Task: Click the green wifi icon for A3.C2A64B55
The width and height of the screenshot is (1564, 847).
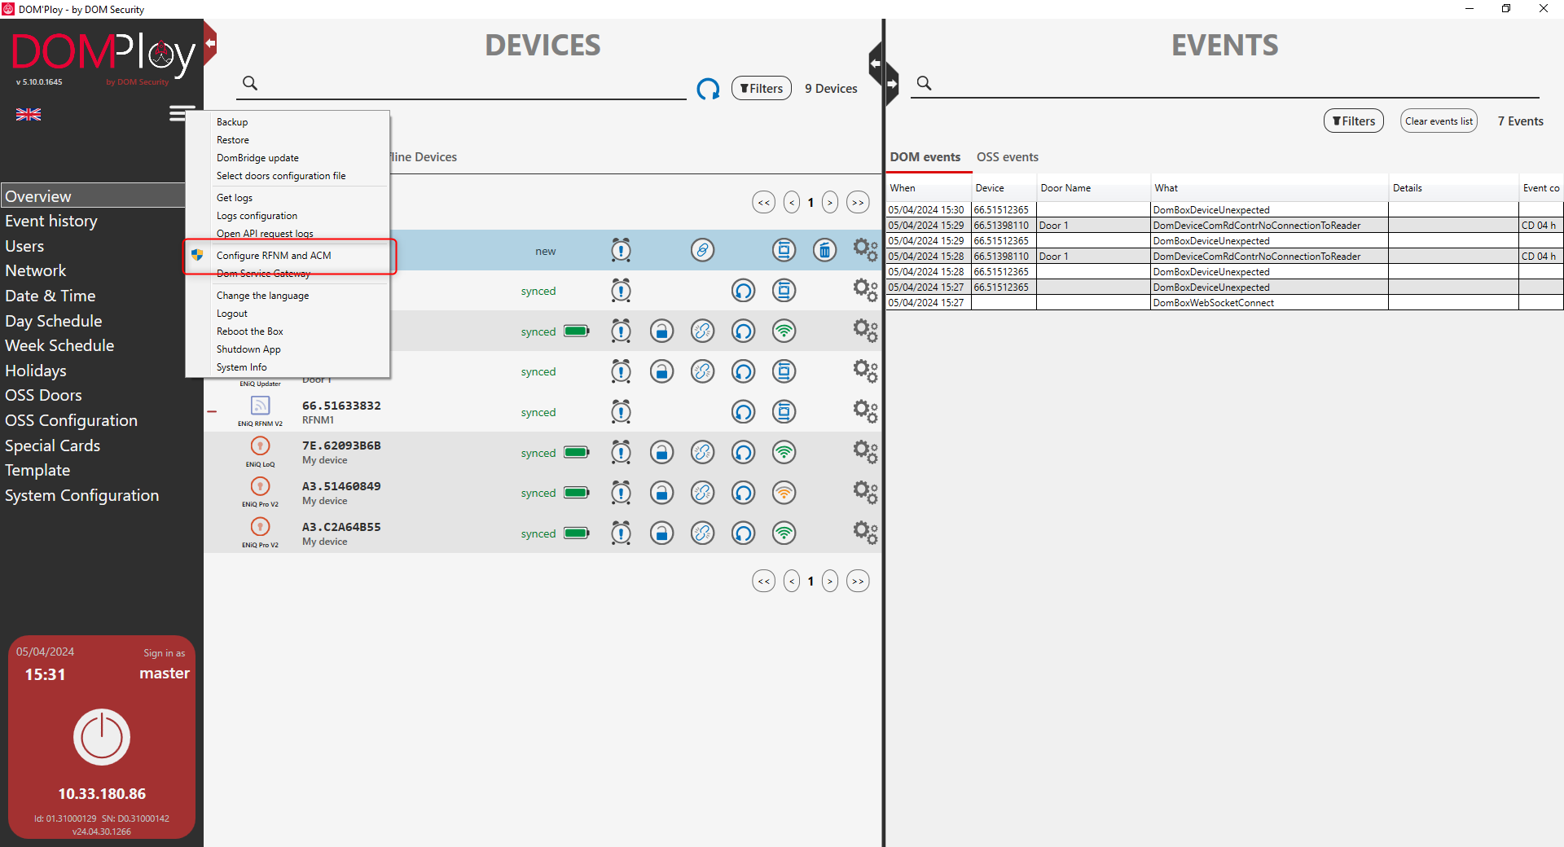Action: 784,533
